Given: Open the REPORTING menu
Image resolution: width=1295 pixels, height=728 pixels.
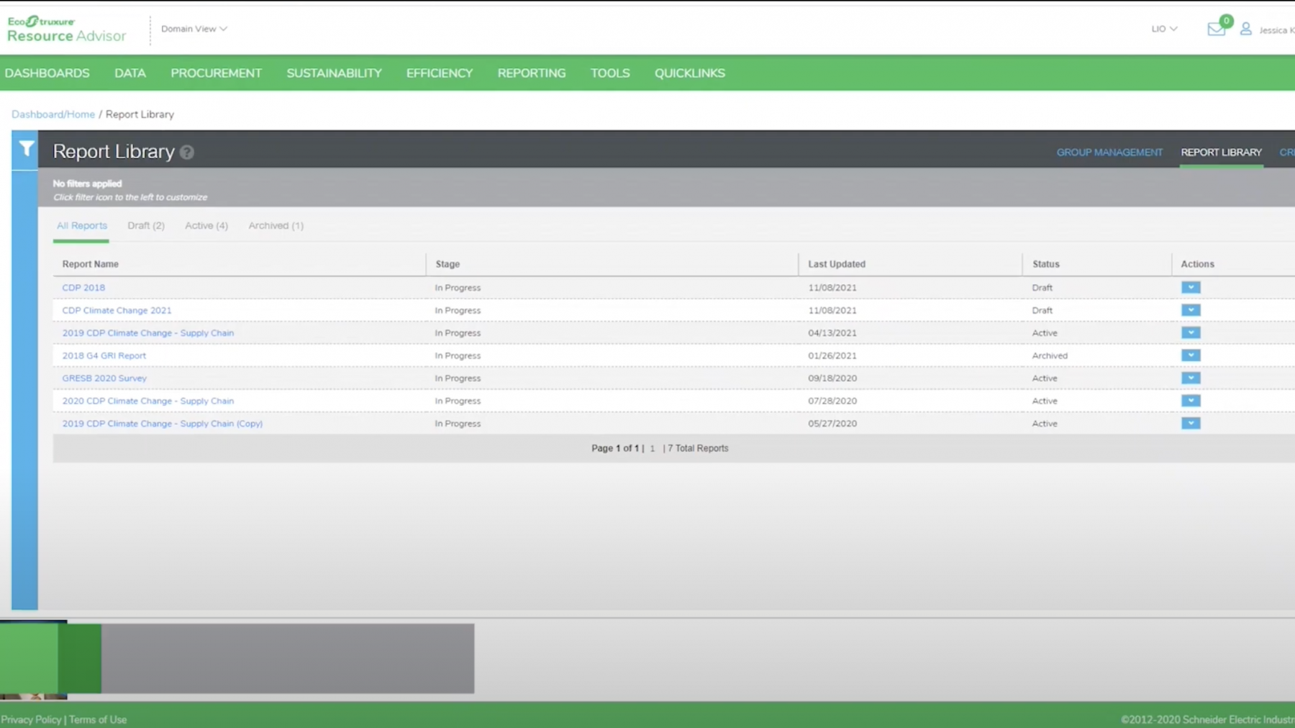Looking at the screenshot, I should (532, 73).
